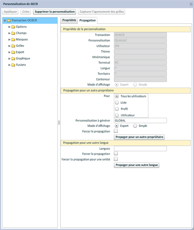194x230 pixels.
Task: Click the Langues input field
Action: point(140,148)
